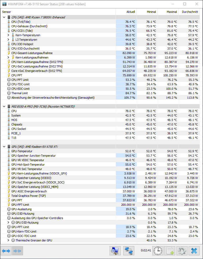This screenshot has height=259, width=203.
Task: Click the collapse columns arrows button
Action: click(17, 251)
